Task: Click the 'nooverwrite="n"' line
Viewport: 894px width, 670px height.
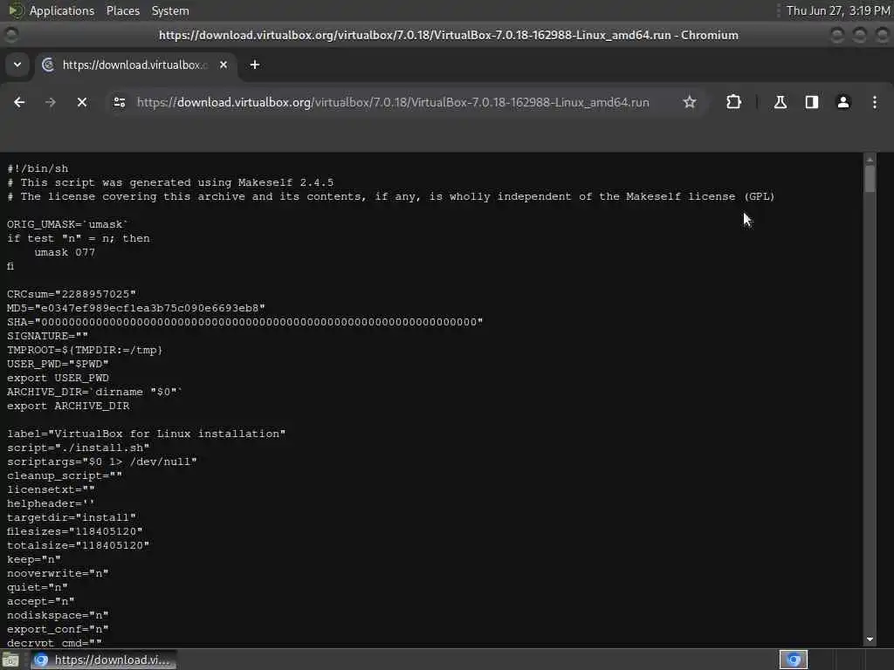Action: 58,573
